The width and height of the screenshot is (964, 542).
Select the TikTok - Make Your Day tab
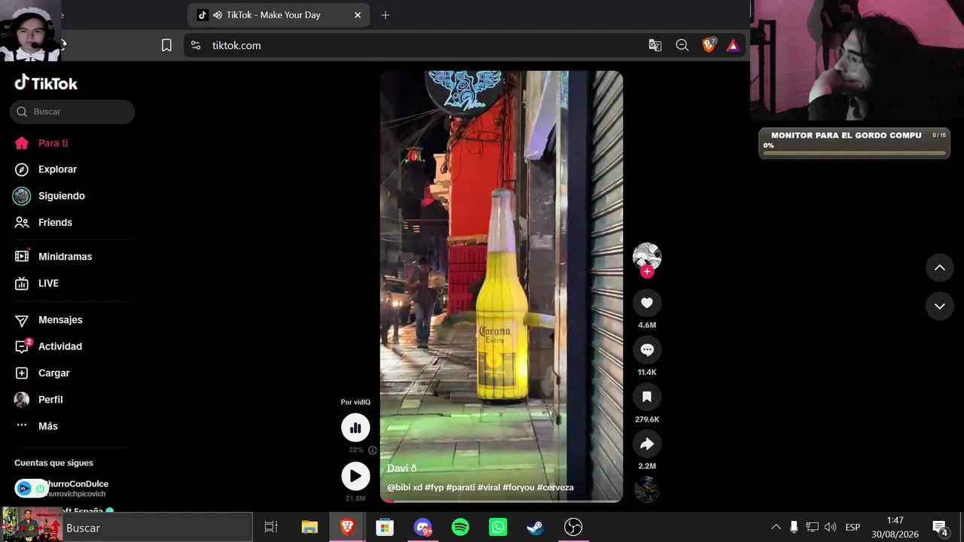(x=279, y=15)
